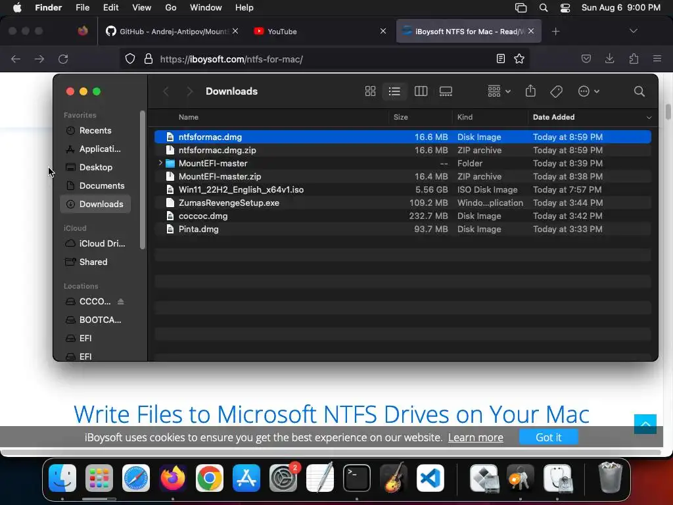Screen dimensions: 673x505
Task: Open the Finder action menu (ellipsis)
Action: 588,91
